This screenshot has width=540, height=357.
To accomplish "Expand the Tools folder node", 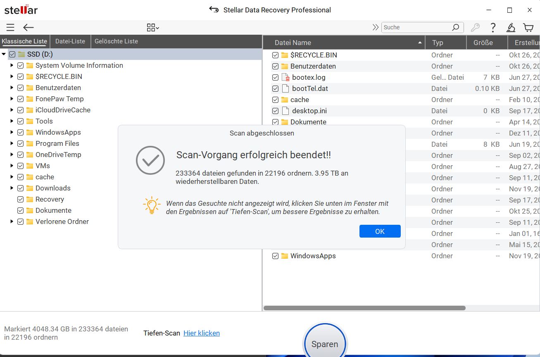I will click(x=12, y=121).
